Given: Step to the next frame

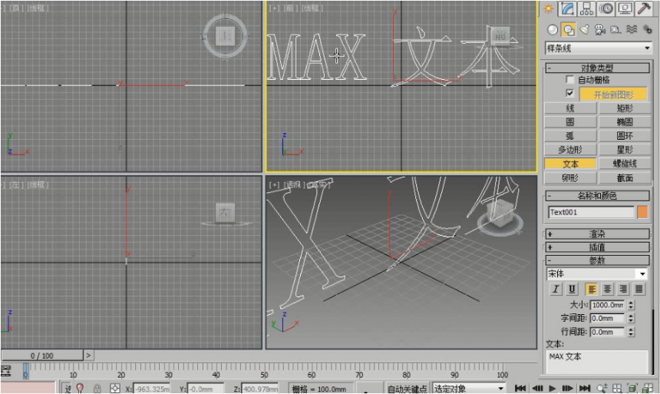Looking at the screenshot, I should coord(567,388).
